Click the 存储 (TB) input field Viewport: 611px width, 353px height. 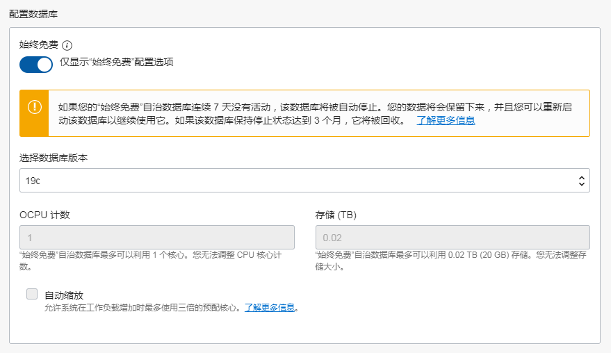(453, 238)
